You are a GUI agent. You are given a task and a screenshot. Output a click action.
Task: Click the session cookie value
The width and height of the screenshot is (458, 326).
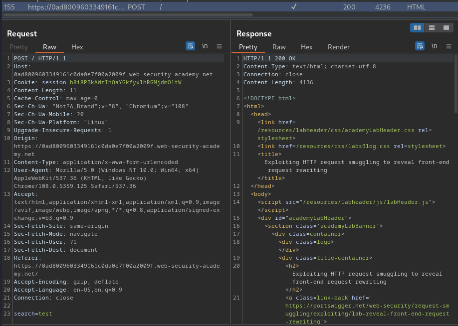pyautogui.click(x=126, y=82)
